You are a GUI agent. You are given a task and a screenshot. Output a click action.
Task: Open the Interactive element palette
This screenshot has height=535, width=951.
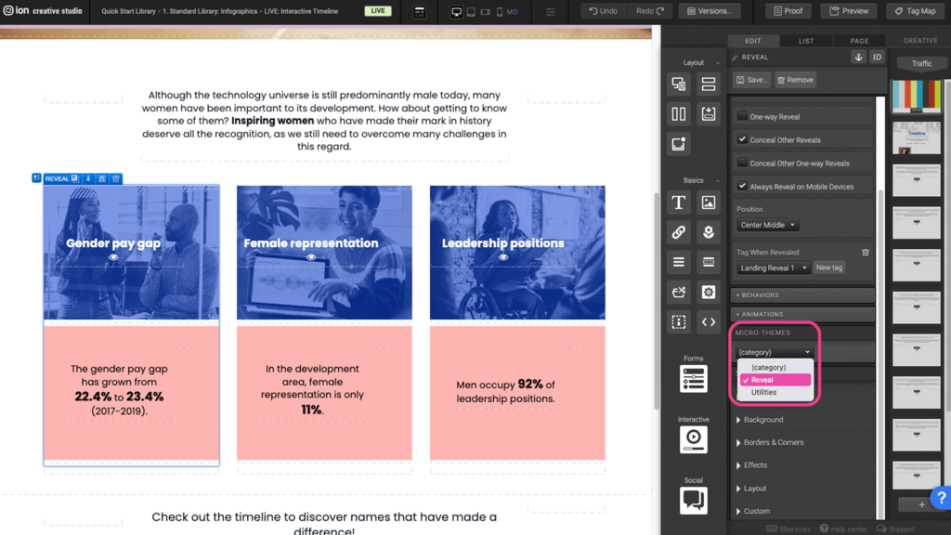point(693,439)
